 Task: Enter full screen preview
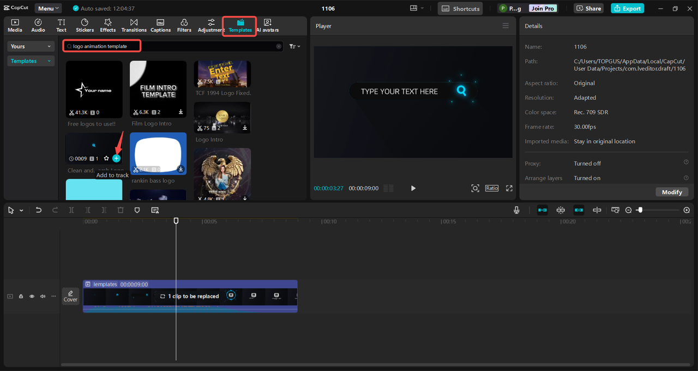pyautogui.click(x=509, y=188)
